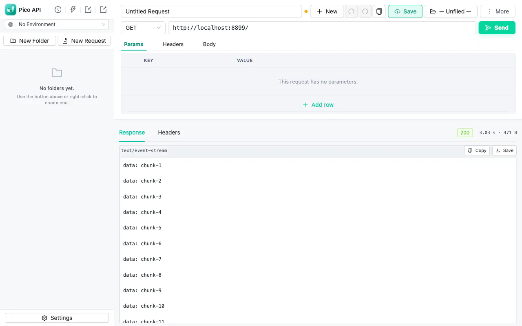Click the export icon with outward arrow
The height and width of the screenshot is (326, 522).
(x=103, y=10)
